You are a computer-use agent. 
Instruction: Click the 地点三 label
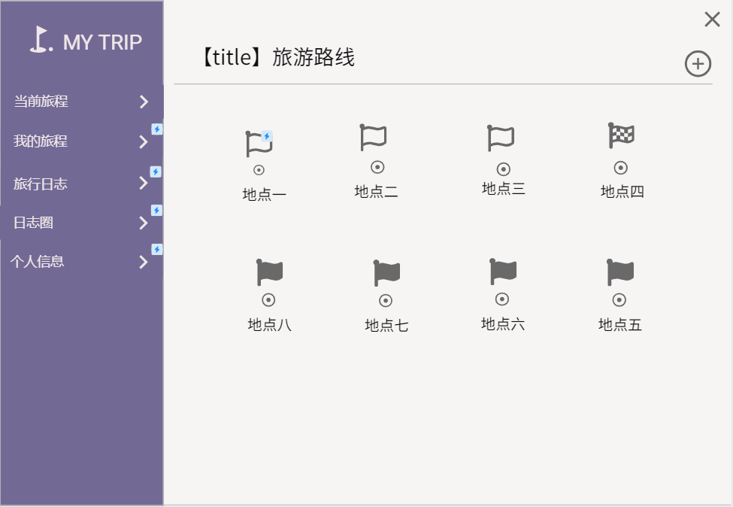[x=504, y=189]
